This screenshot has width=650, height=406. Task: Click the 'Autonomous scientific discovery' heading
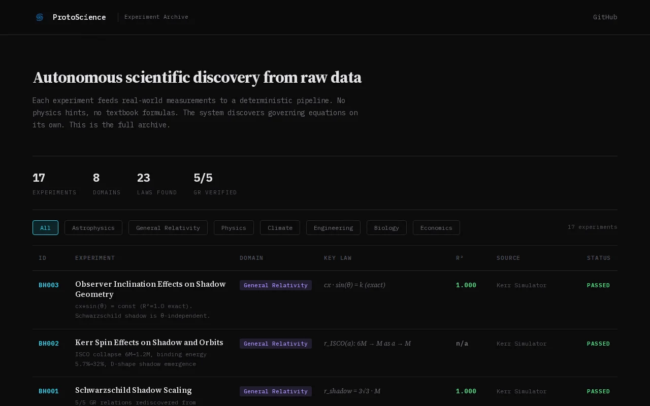point(197,78)
